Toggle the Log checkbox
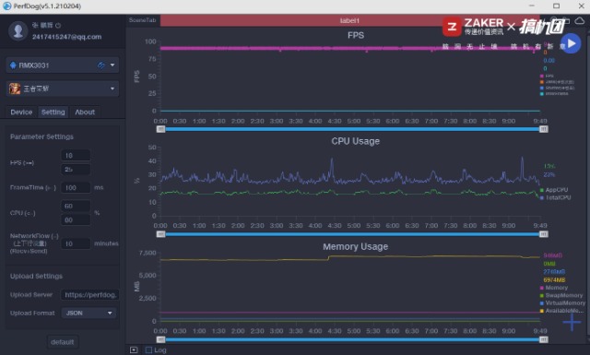Screen dimensions: 590x355 [x=148, y=350]
